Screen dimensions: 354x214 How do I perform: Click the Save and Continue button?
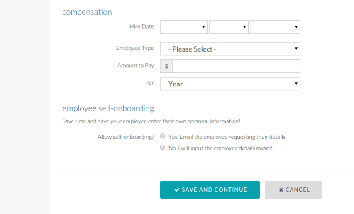click(x=210, y=189)
